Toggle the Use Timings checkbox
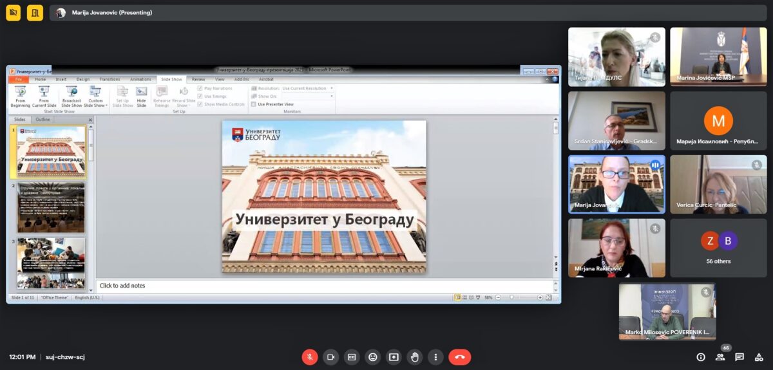The height and width of the screenshot is (370, 773). [200, 96]
